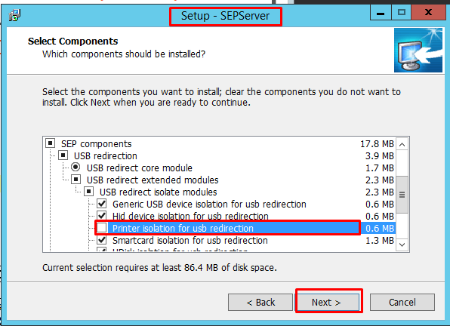Toggle the USB redirection checkbox

coord(63,155)
